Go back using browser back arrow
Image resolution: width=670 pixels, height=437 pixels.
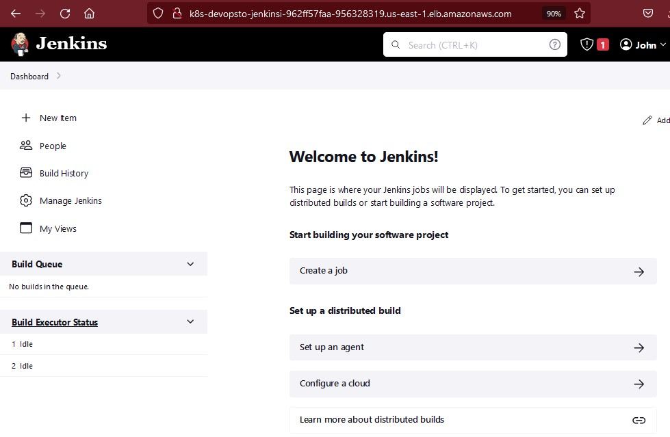point(16,13)
